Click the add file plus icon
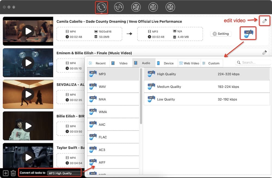The width and height of the screenshot is (272, 178). coord(5,173)
